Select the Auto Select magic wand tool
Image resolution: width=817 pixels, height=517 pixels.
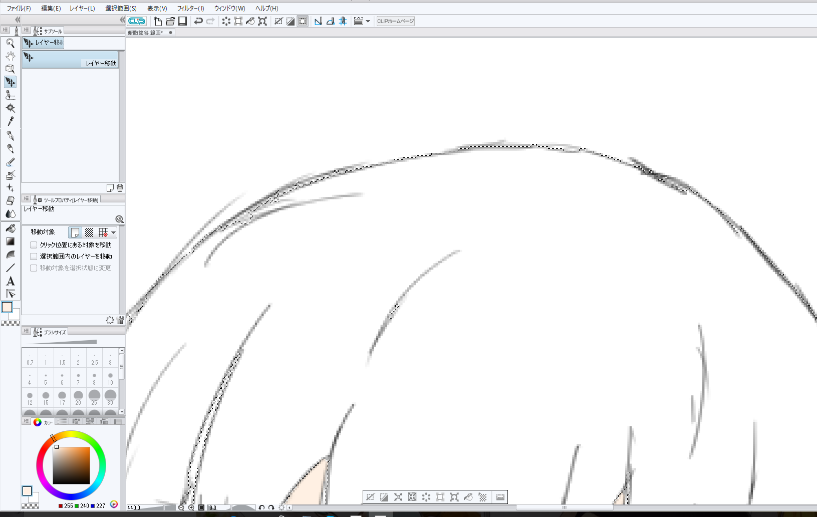(x=10, y=108)
